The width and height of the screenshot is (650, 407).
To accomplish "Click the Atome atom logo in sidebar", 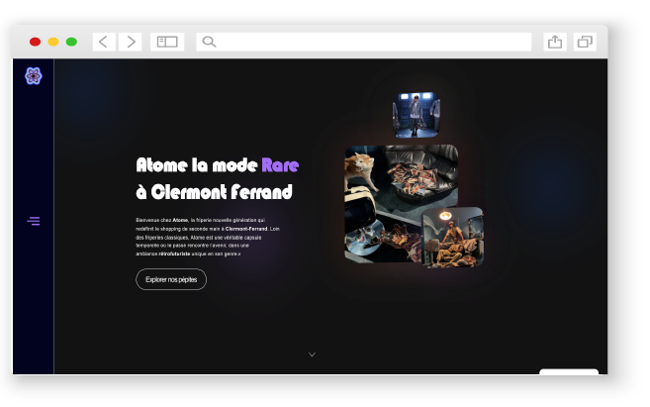I will (x=34, y=75).
